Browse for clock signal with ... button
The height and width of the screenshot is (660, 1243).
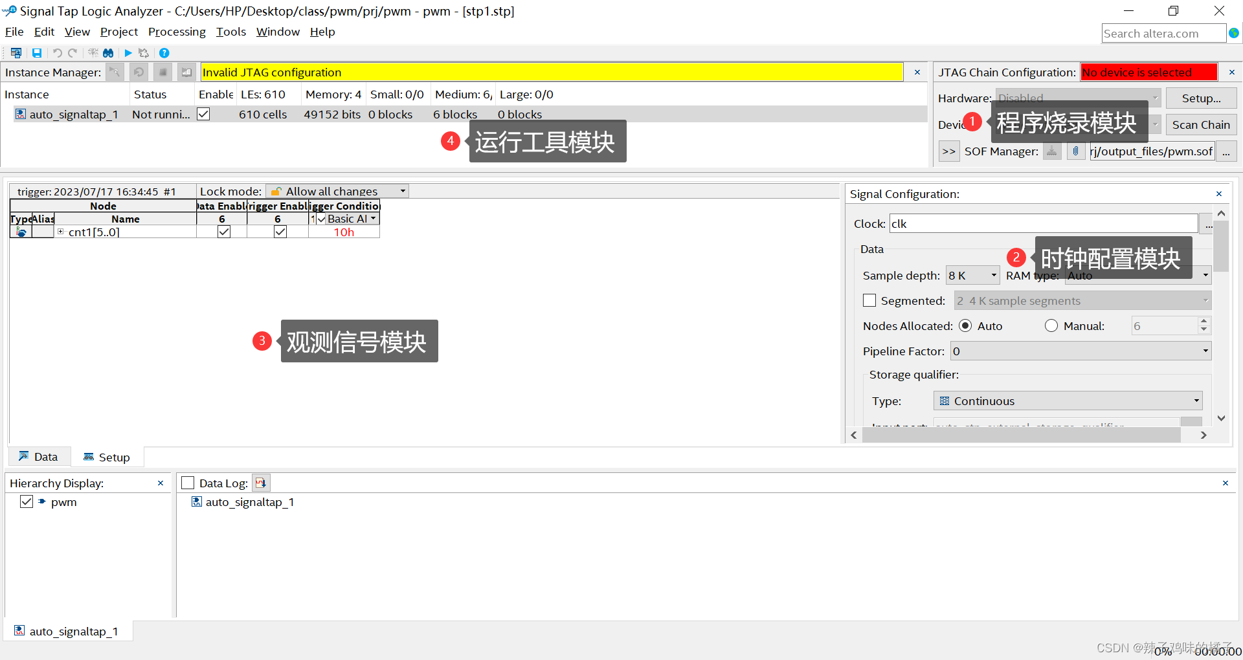(1207, 223)
